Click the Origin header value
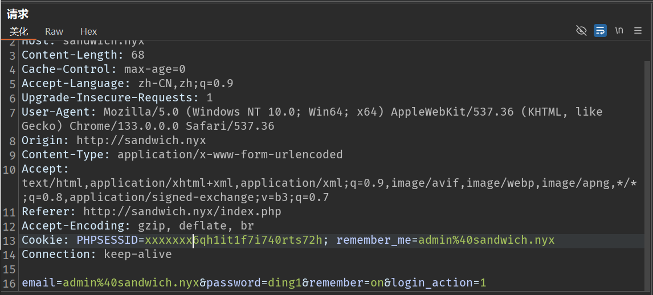Viewport: 653px width, 295px height. [x=141, y=140]
